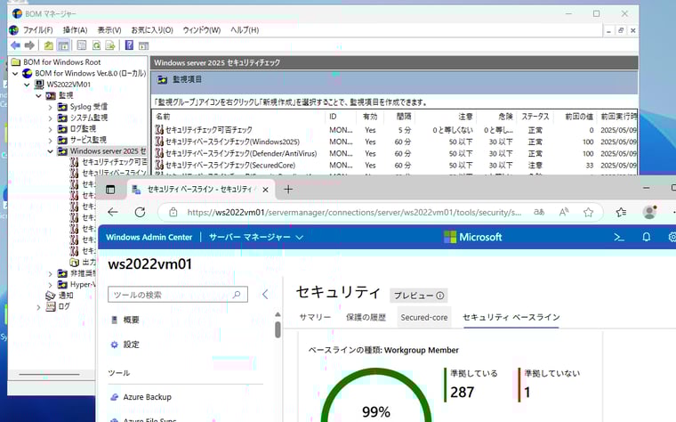Sort list by ステータス column header
Screen dimensions: 676x422
point(535,117)
